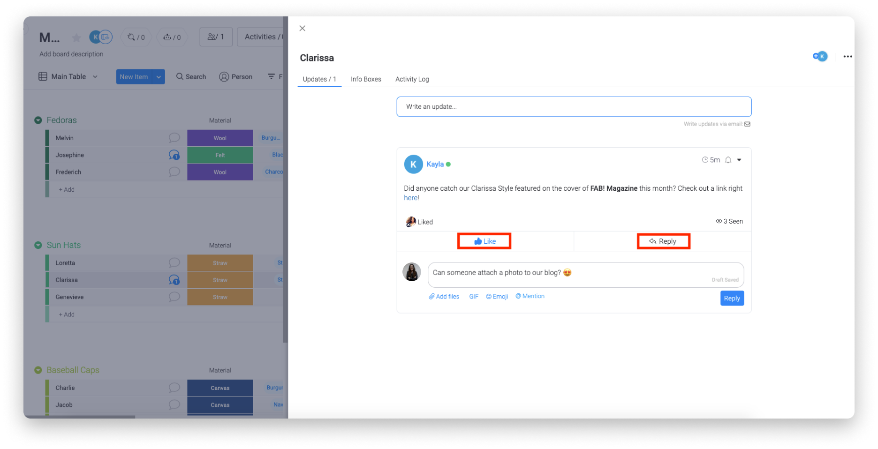Submit with the blue Reply button
The image size is (878, 449).
pyautogui.click(x=732, y=298)
